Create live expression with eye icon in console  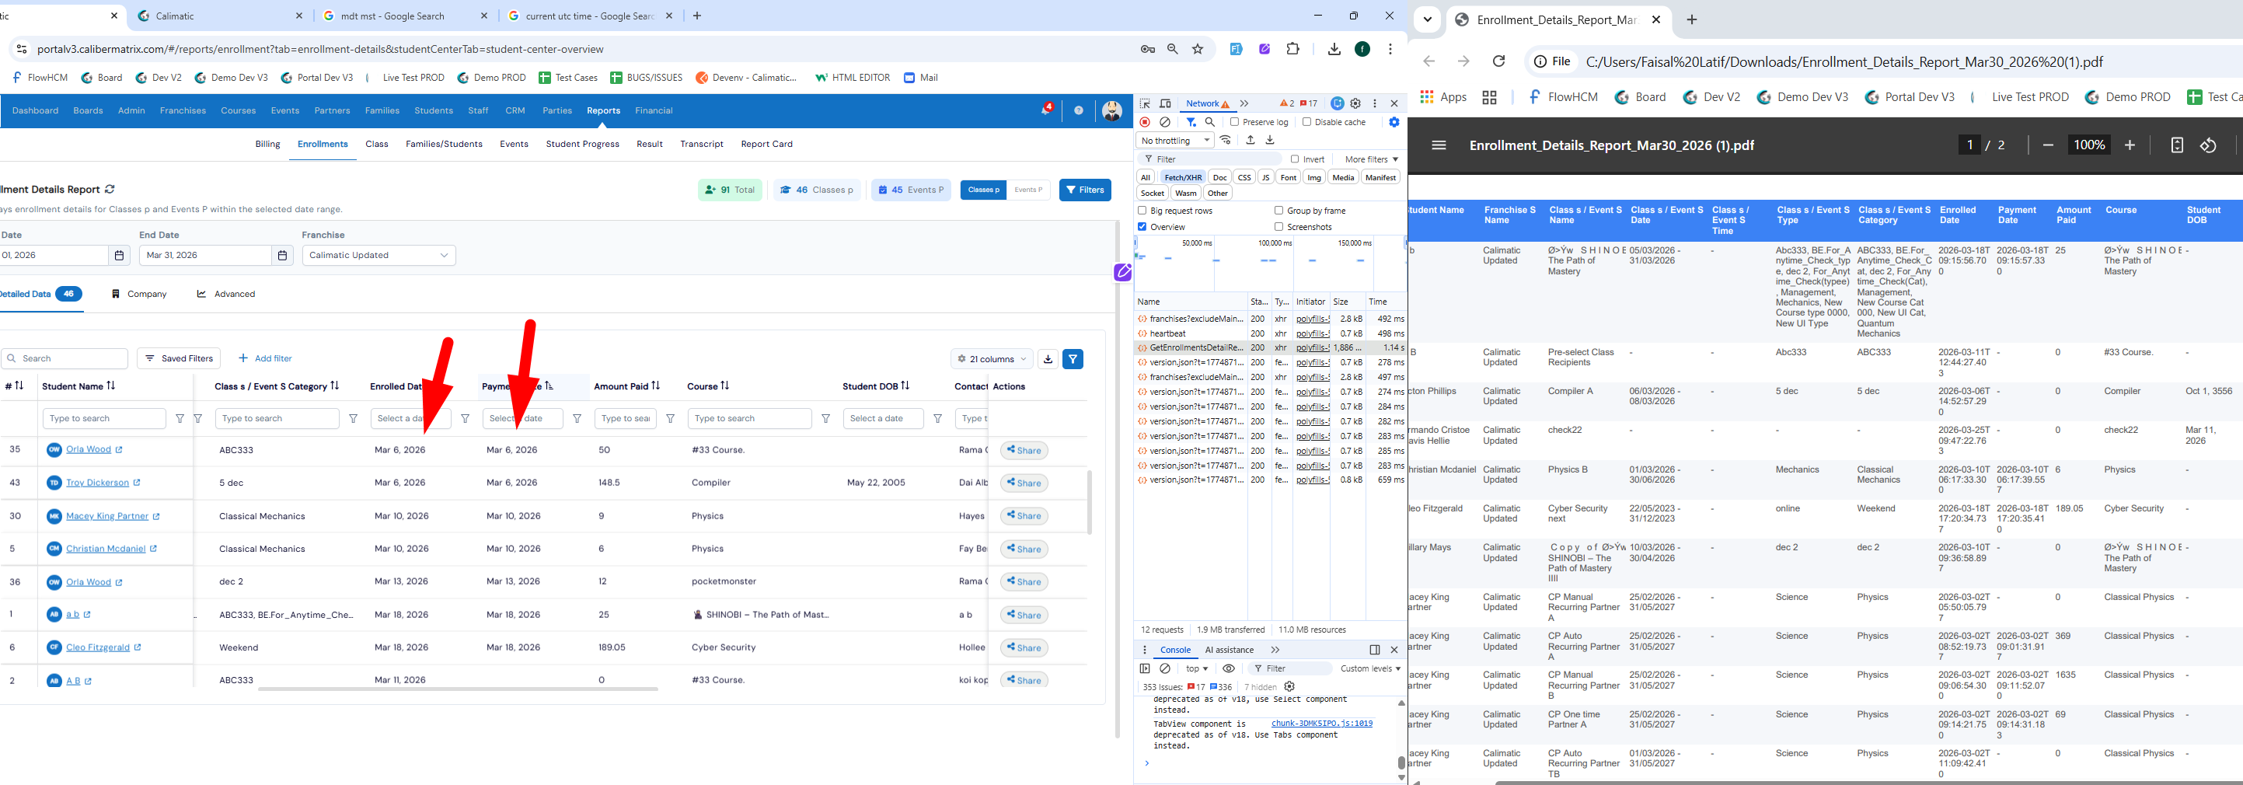(1229, 668)
